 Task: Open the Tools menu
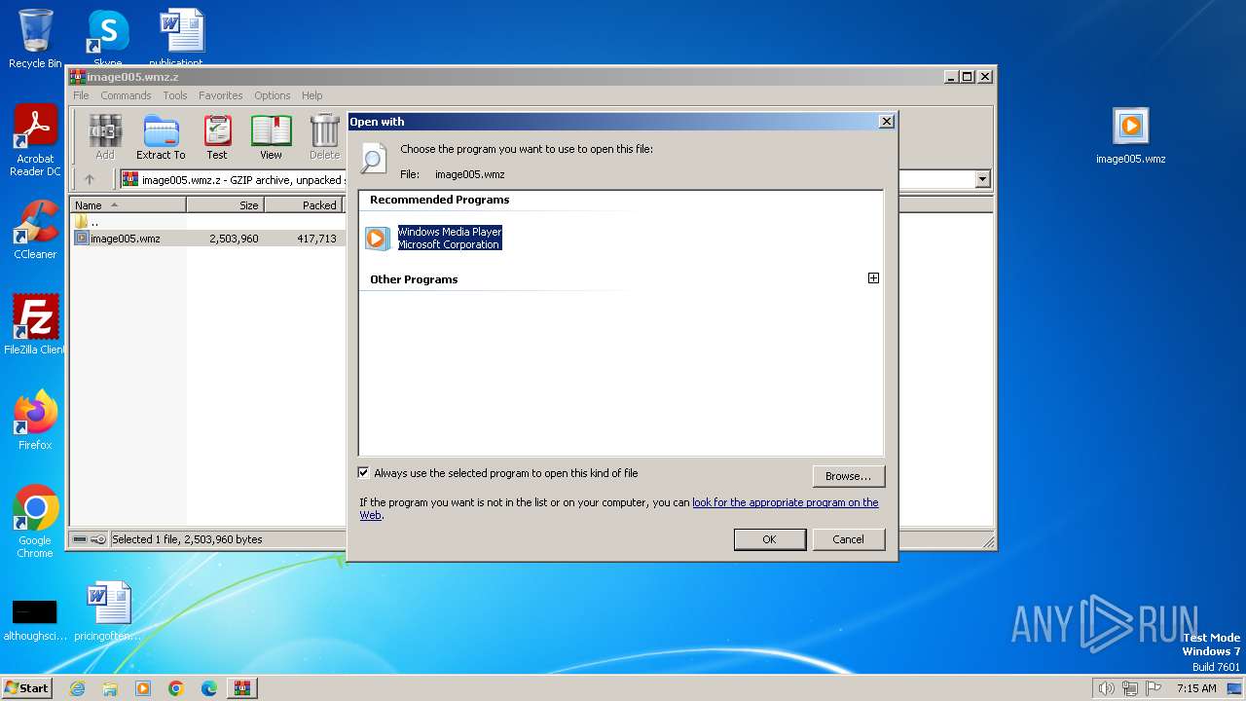[175, 95]
